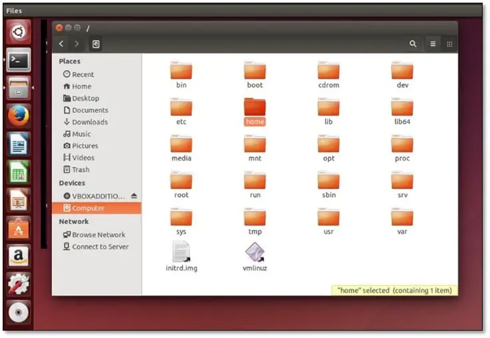Click the computer location icon in path bar
Viewport: 490px width, 338px height.
(96, 44)
